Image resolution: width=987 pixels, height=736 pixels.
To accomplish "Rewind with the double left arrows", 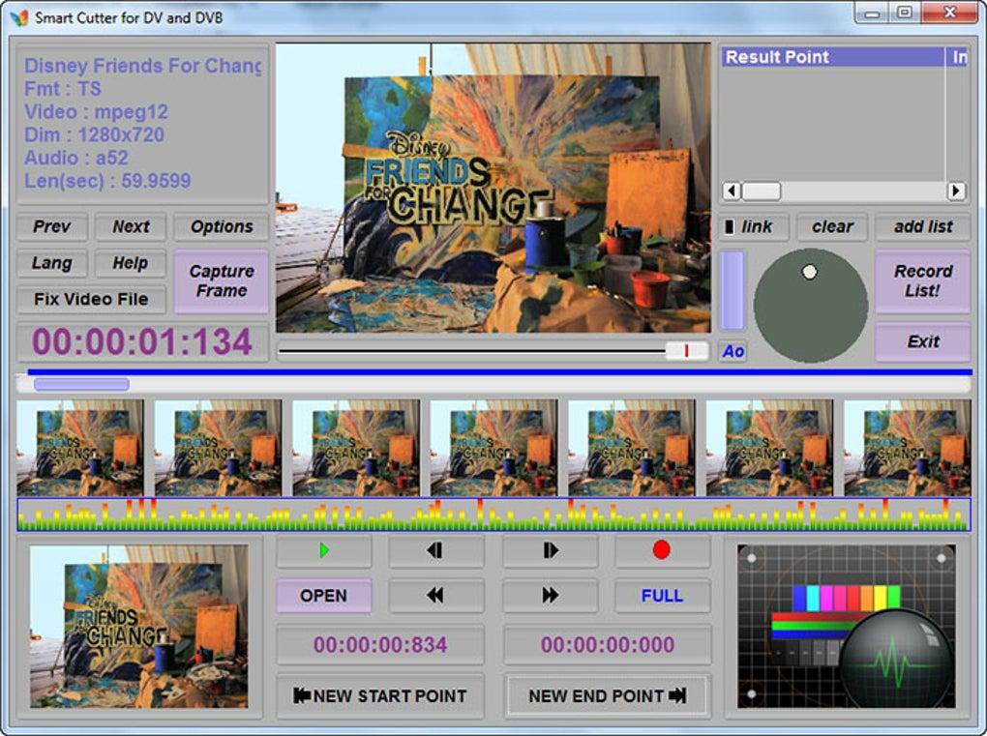I will [x=435, y=595].
